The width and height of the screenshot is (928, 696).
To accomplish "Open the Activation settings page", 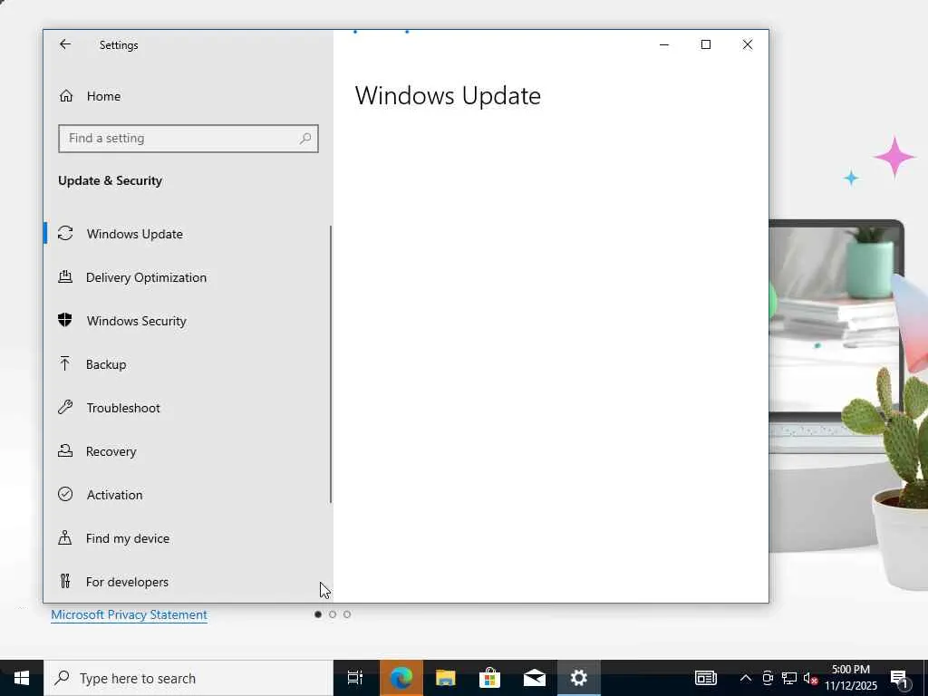I will (188, 495).
